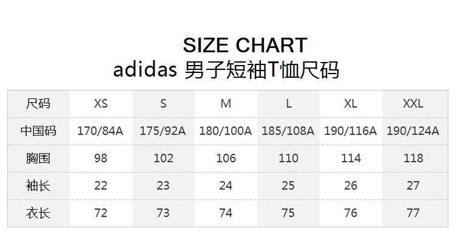Click the 180/100A China size cell
Viewport: 455px width, 234px height.
click(x=226, y=131)
